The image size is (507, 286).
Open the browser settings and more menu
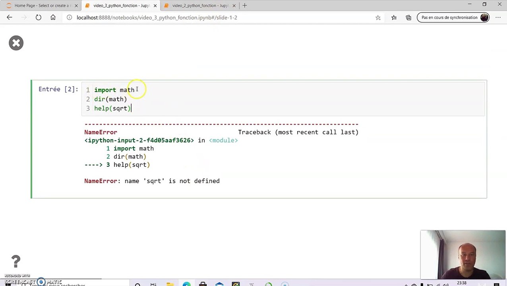(498, 17)
